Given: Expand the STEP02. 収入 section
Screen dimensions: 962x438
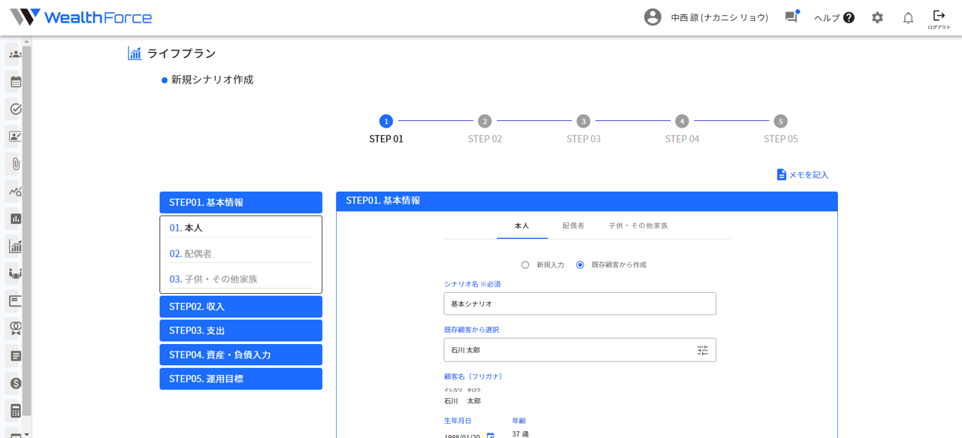Looking at the screenshot, I should (x=240, y=307).
